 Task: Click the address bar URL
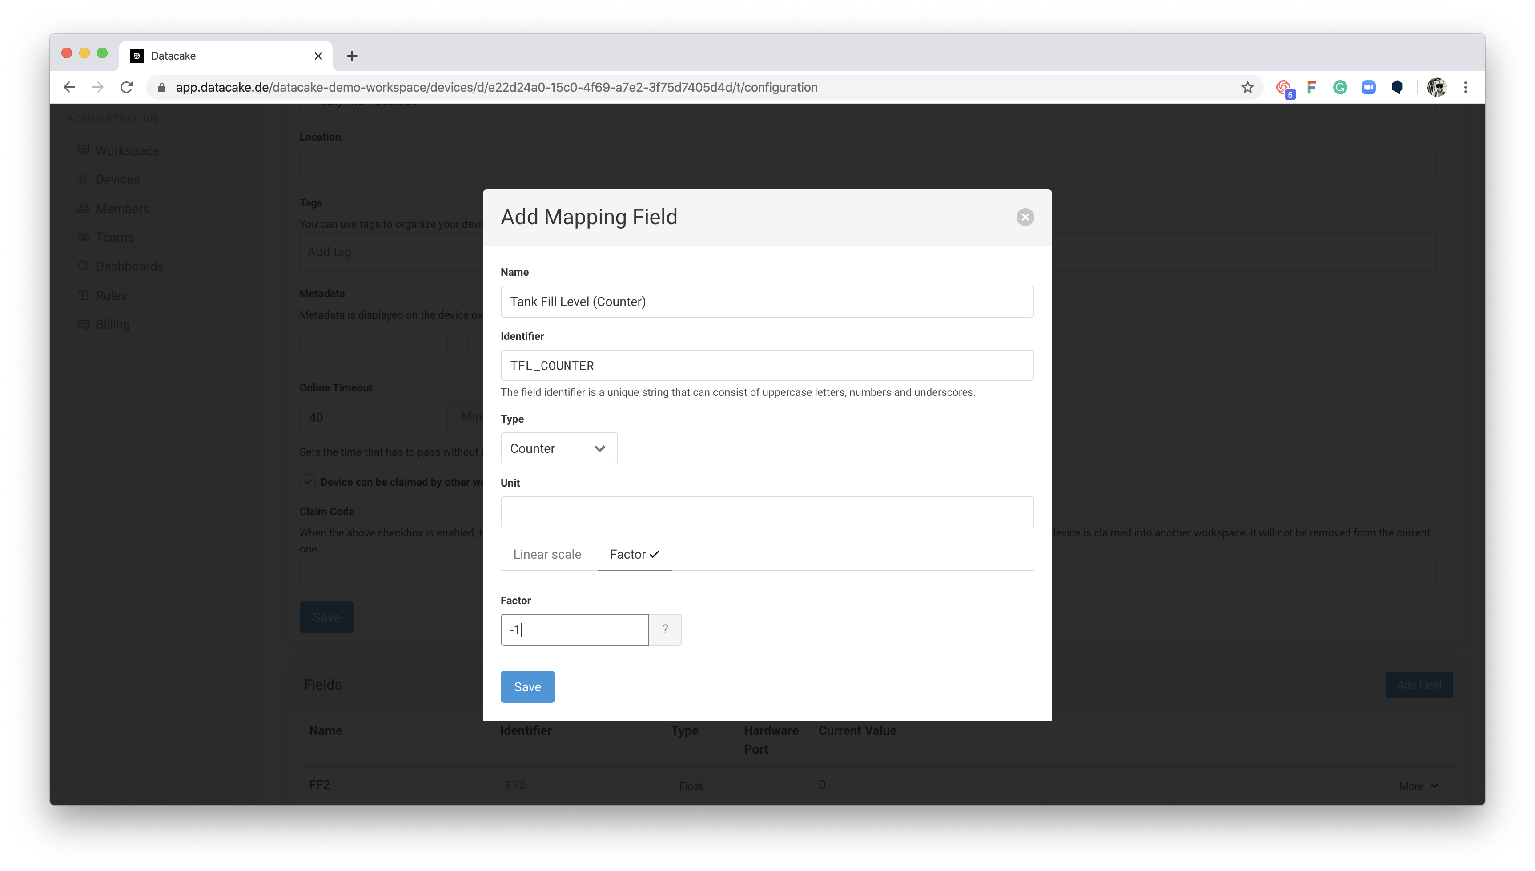click(496, 87)
